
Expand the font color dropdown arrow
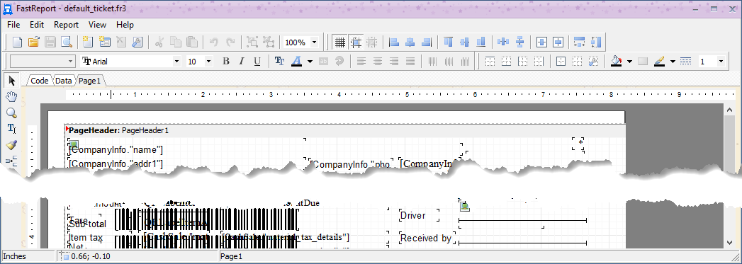[310, 62]
